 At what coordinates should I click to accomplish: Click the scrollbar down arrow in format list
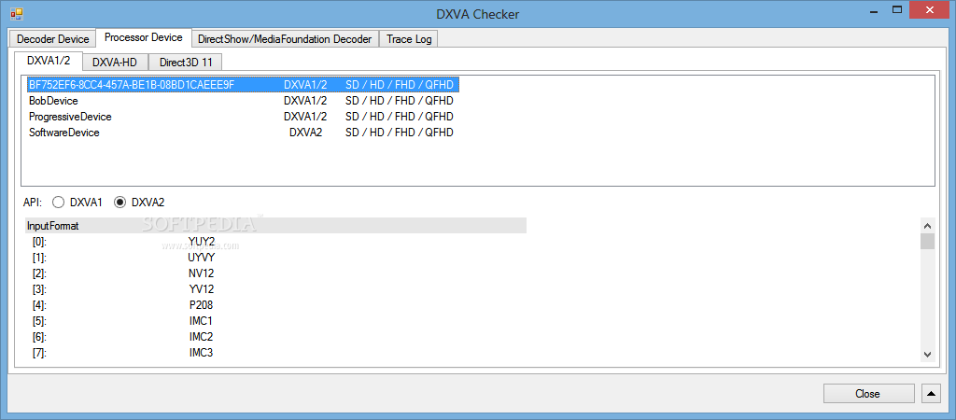(x=927, y=354)
